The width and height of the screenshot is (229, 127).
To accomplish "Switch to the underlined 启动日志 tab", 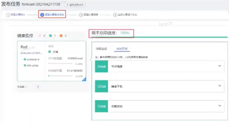I will 122,49.
